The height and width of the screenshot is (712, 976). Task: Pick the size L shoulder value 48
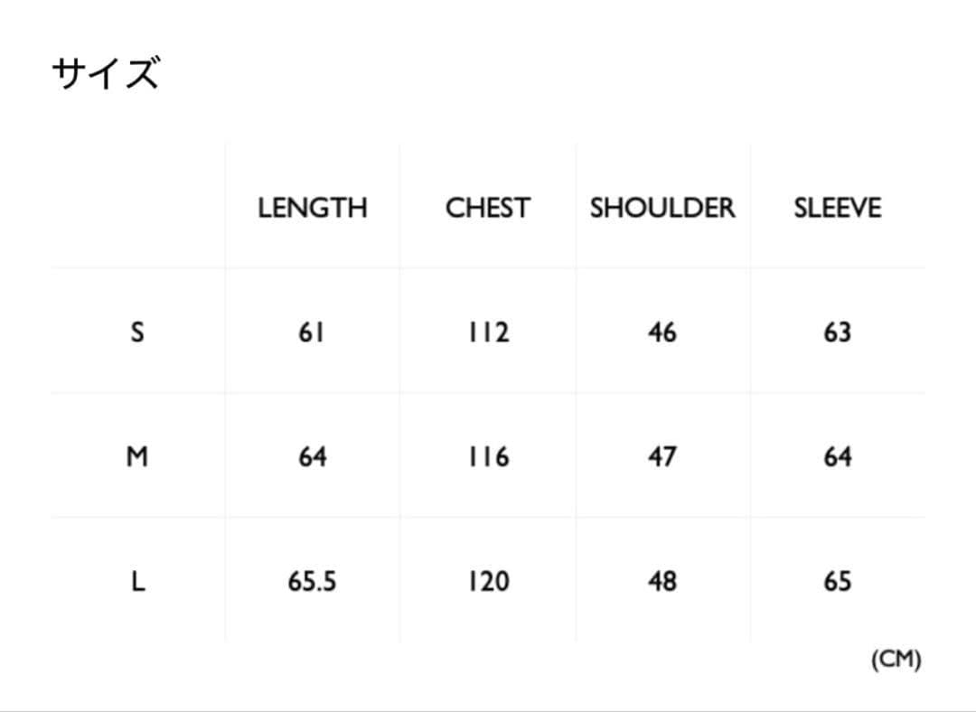(662, 582)
